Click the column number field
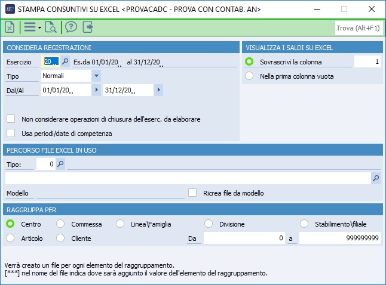 tap(367, 61)
